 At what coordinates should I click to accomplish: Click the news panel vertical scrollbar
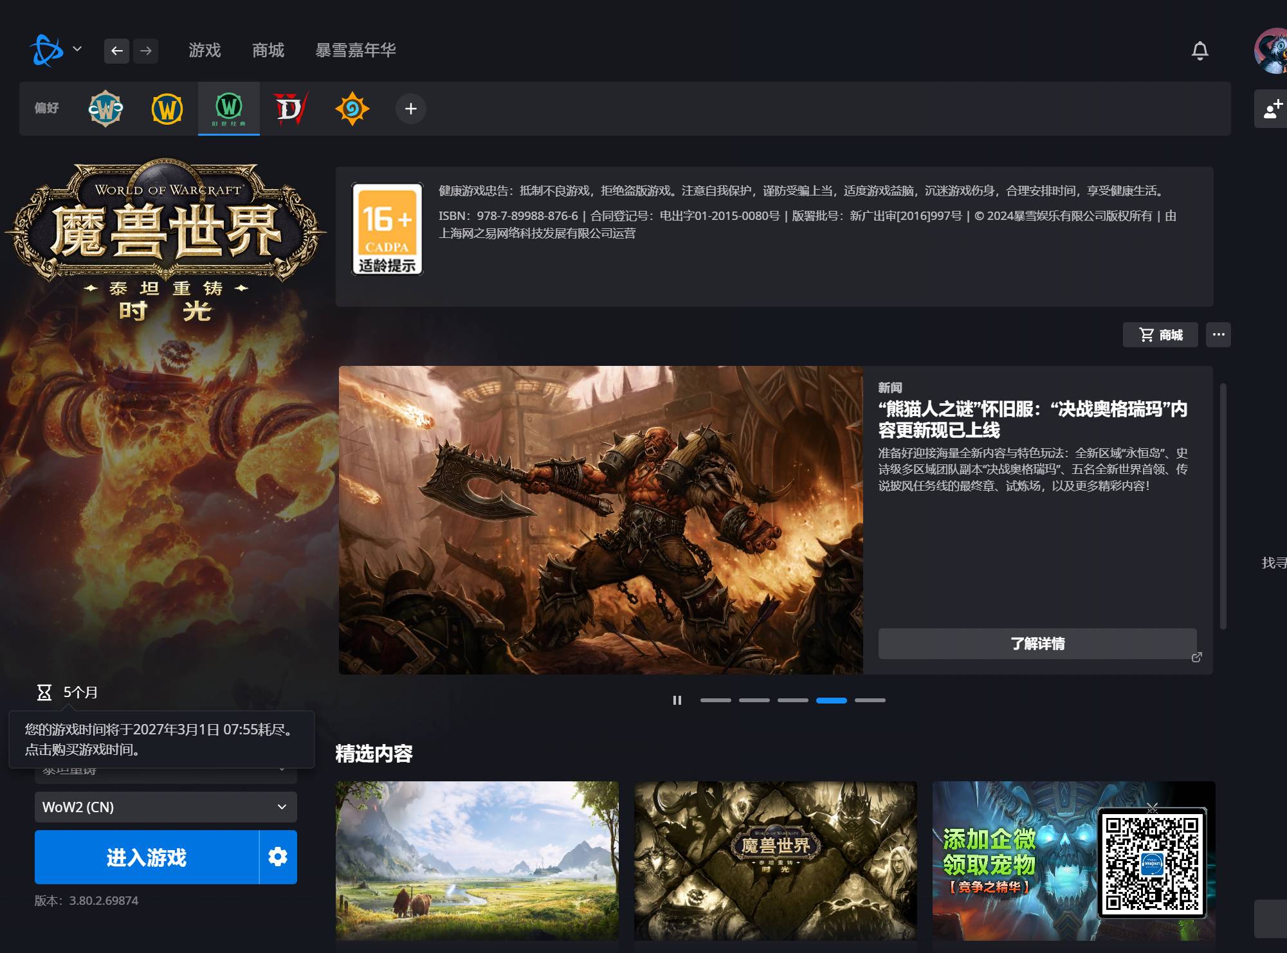click(x=1223, y=506)
